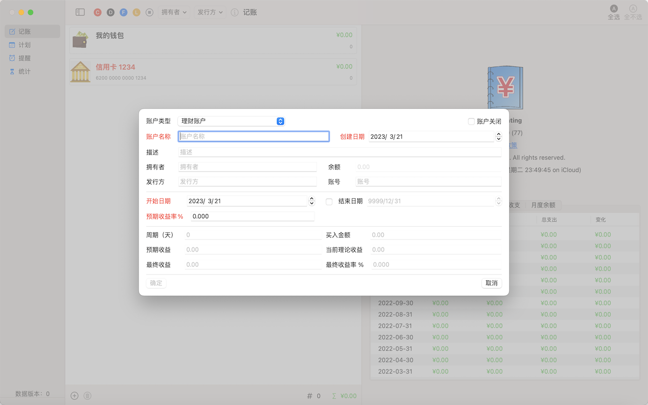
Task: Click the Σ total sum indicator
Action: [344, 396]
